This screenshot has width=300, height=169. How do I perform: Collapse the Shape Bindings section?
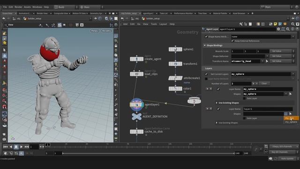coord(205,46)
